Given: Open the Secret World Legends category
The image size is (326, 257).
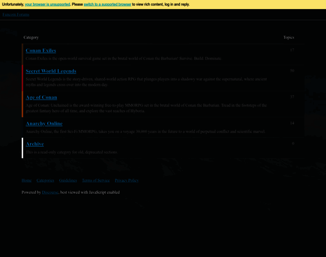Looking at the screenshot, I should click(51, 71).
